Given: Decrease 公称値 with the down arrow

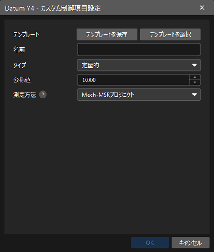Looking at the screenshot, I should click(195, 82).
